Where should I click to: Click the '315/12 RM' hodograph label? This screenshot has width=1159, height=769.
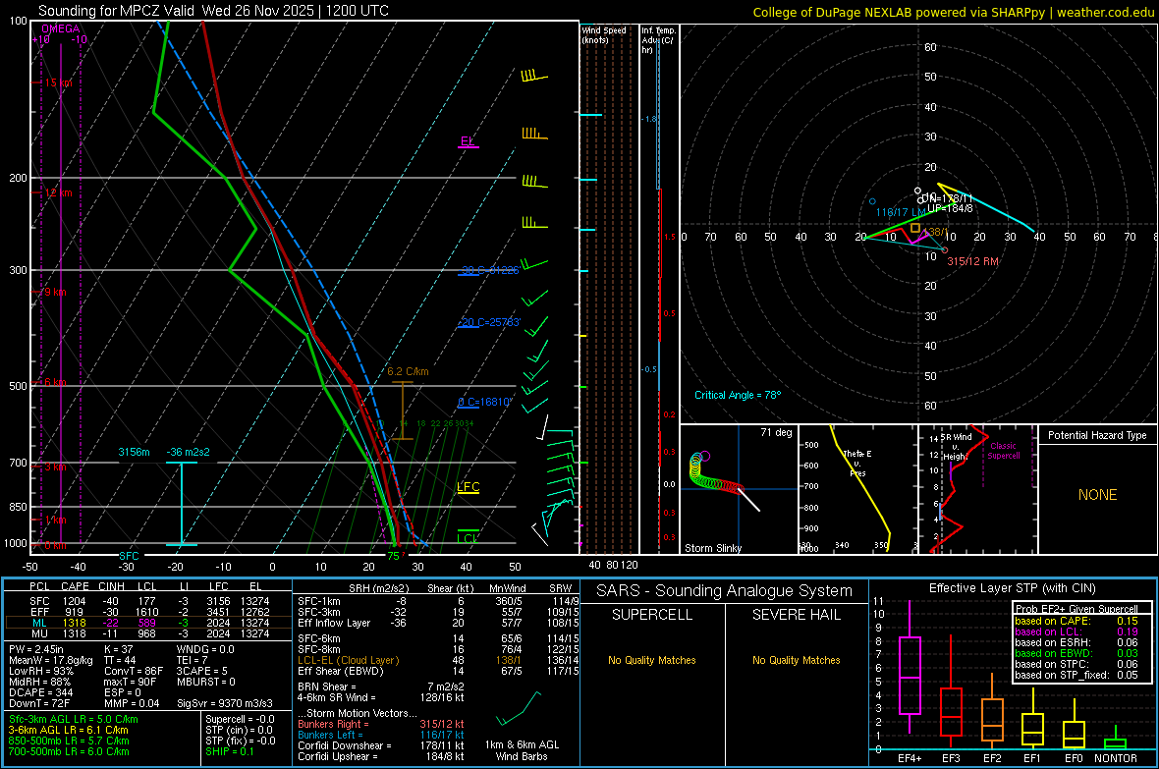coord(972,262)
